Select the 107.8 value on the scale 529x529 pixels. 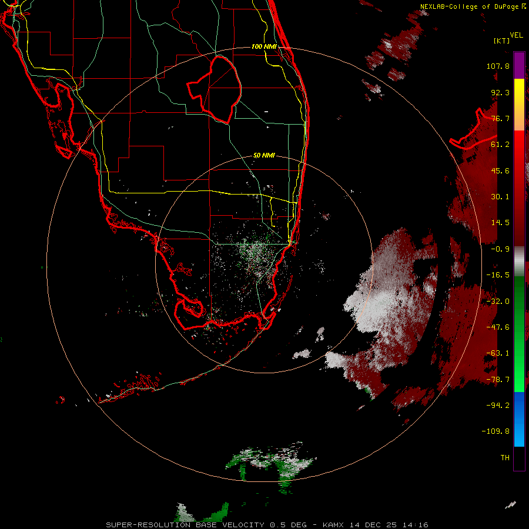498,66
